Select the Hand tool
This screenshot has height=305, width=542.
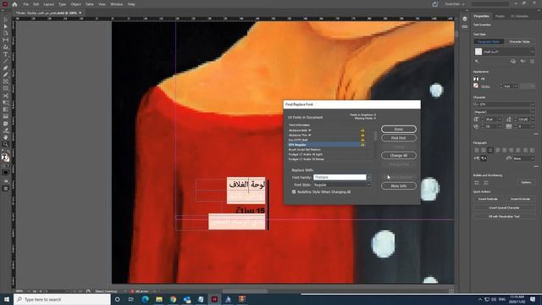[x=6, y=137]
